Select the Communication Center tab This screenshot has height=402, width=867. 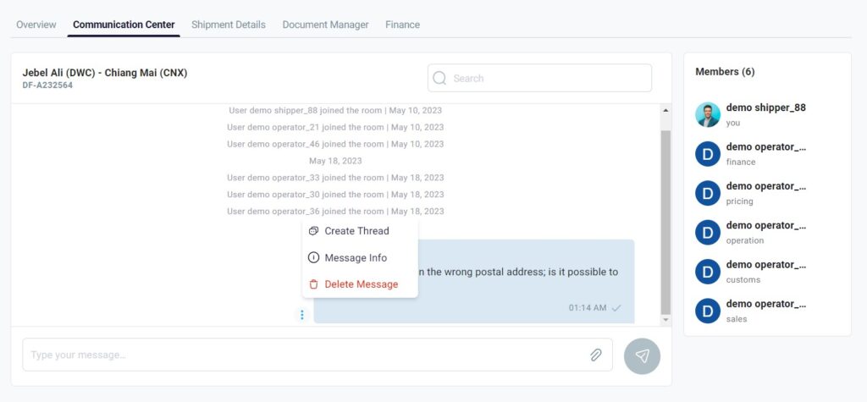click(124, 25)
